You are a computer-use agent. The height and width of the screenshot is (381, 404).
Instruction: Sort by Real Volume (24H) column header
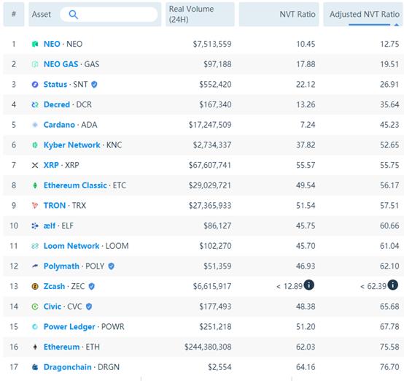200,15
